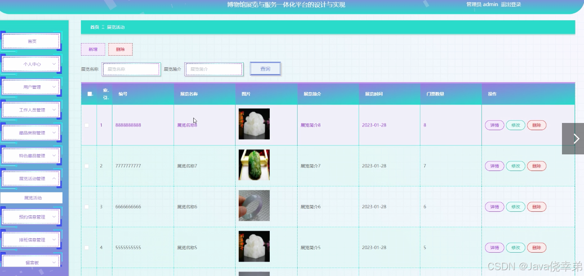Open the white seal thumbnail in row 4
The width and height of the screenshot is (584, 276).
[x=254, y=246]
